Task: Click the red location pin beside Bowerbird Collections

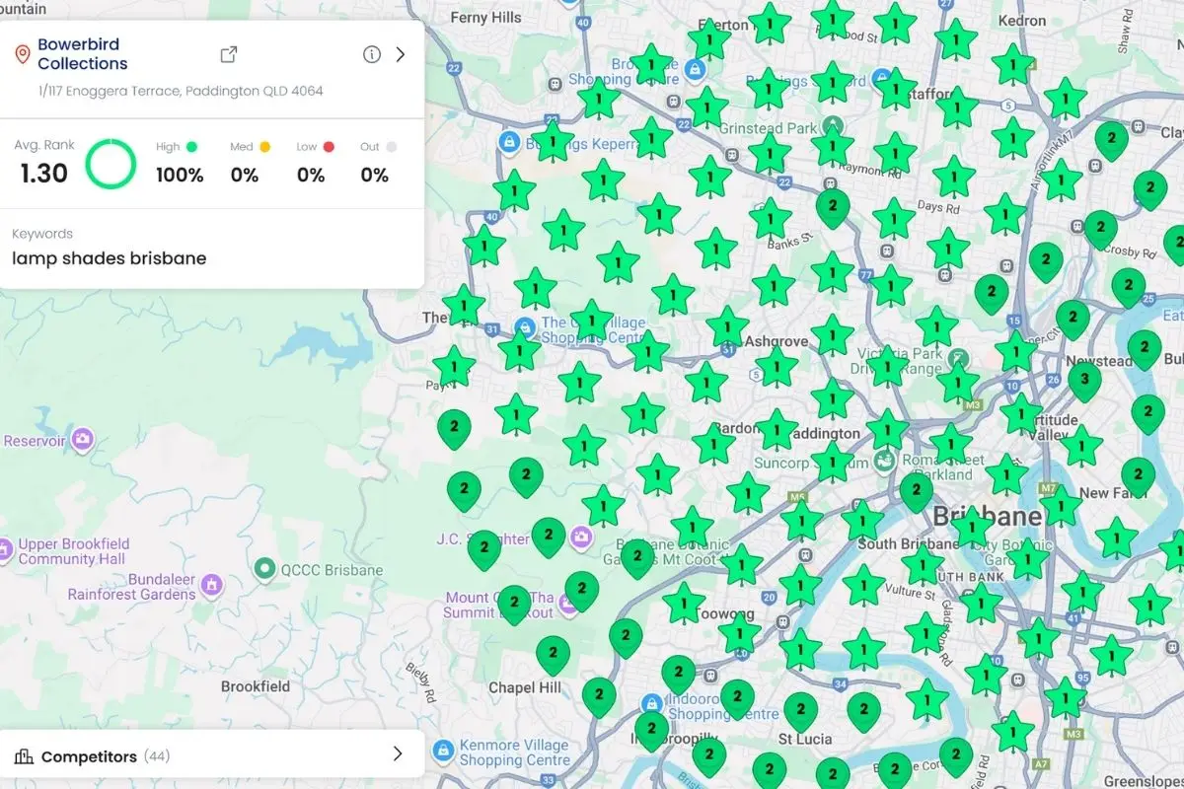Action: click(x=22, y=54)
